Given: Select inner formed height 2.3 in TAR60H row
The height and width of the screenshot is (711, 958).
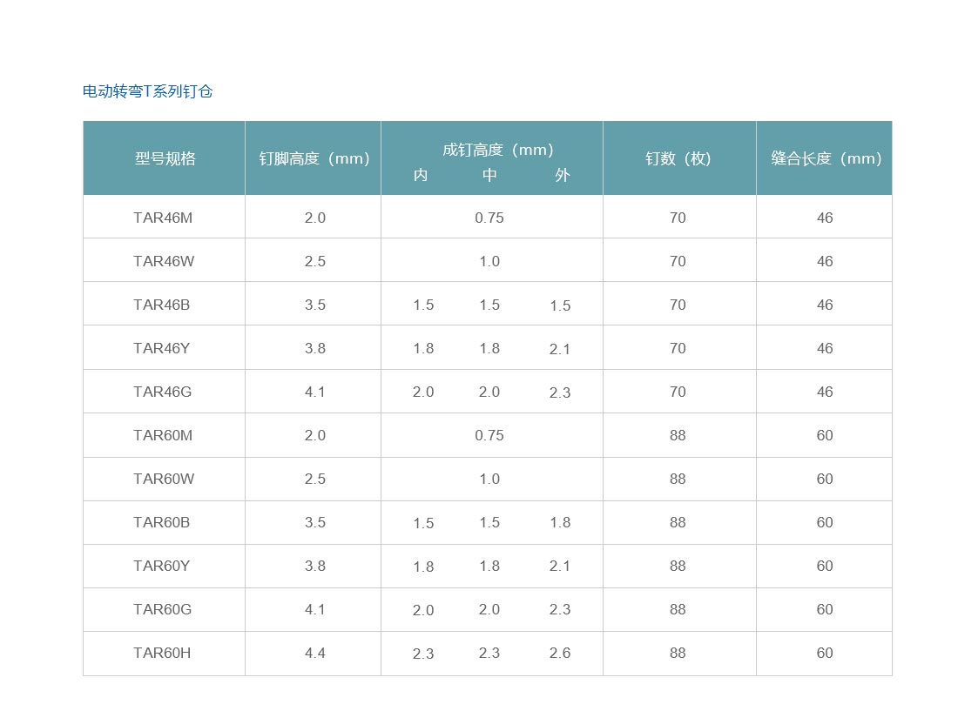Looking at the screenshot, I should tap(423, 654).
